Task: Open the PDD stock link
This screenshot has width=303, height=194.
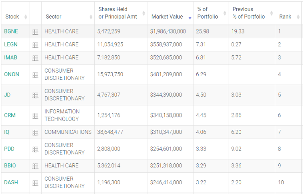Action: click(9, 149)
